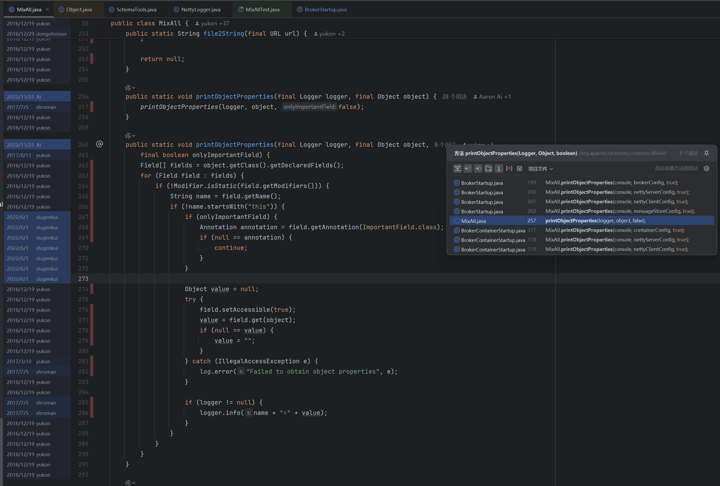Toggle the info 'i' filter in usages popup
720x486 pixels.
tap(499, 168)
